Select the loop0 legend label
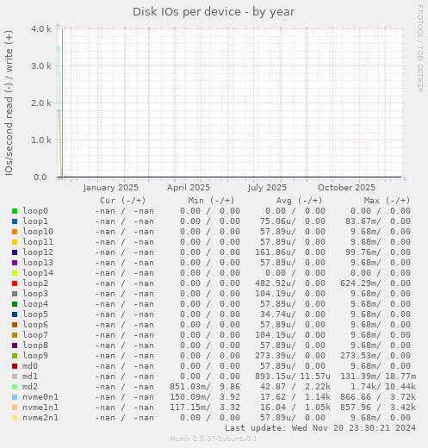The image size is (428, 448). coord(35,211)
